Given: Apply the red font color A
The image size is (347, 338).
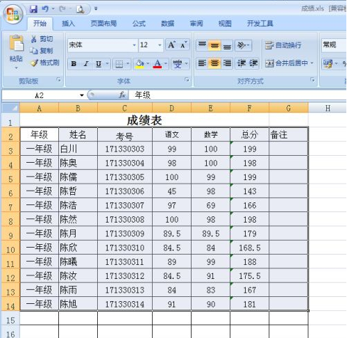Looking at the screenshot, I should [x=158, y=64].
